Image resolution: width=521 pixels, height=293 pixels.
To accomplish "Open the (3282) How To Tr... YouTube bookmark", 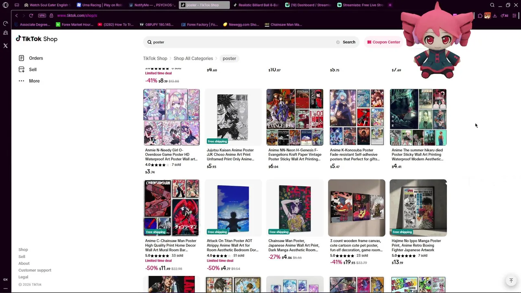I will click(116, 24).
